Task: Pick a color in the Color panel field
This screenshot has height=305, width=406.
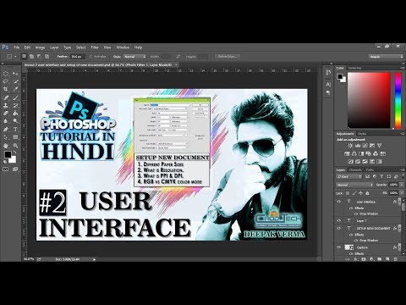Action: [369, 100]
